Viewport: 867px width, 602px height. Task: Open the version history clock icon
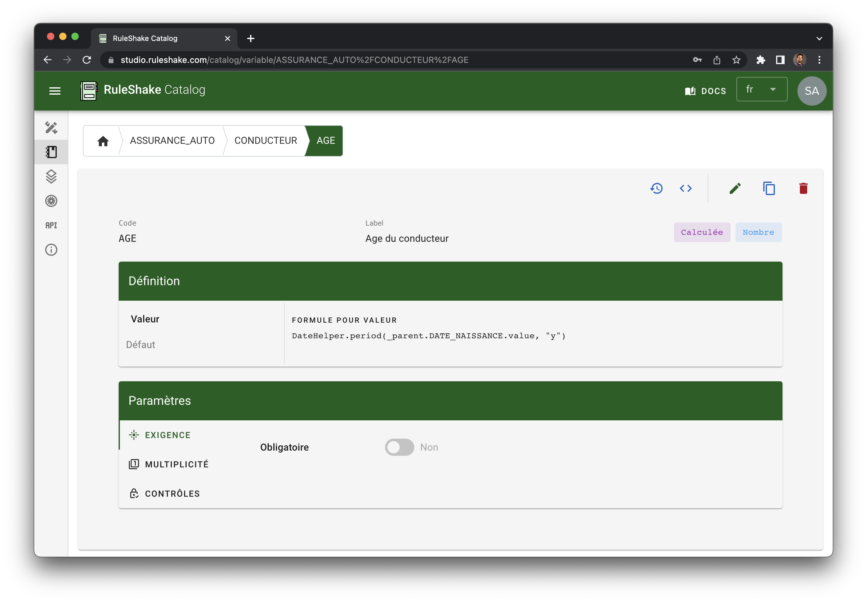pyautogui.click(x=656, y=188)
